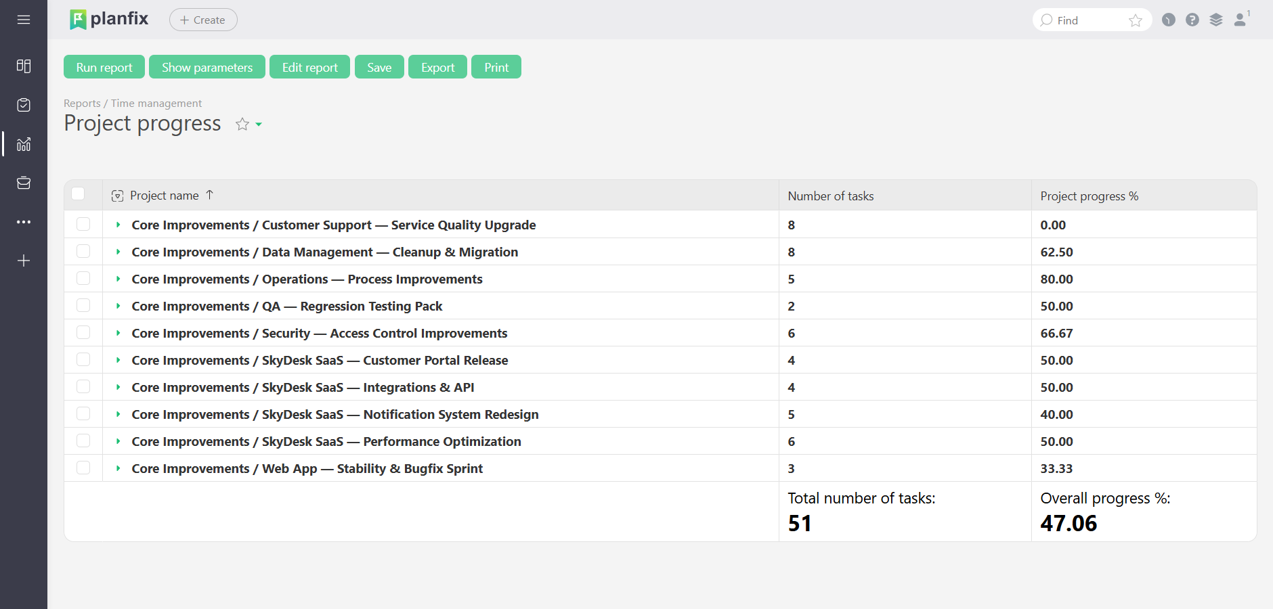Viewport: 1273px width, 609px height.
Task: Click the Project name column header
Action: click(165, 196)
